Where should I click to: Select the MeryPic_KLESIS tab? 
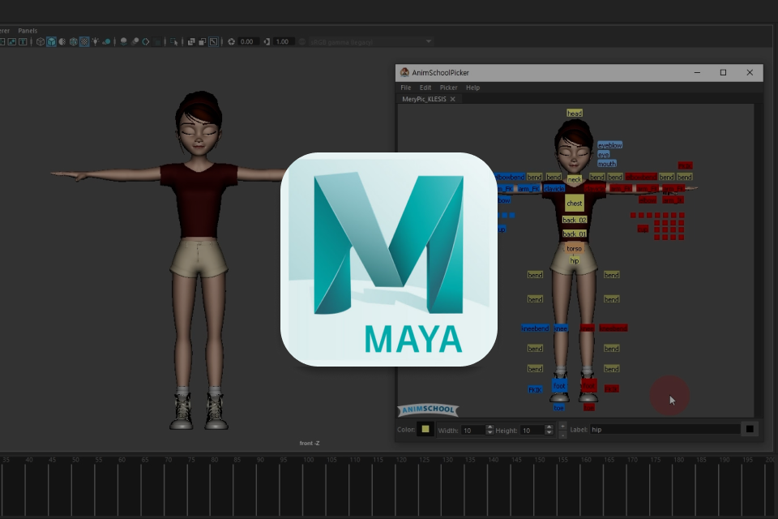[424, 99]
